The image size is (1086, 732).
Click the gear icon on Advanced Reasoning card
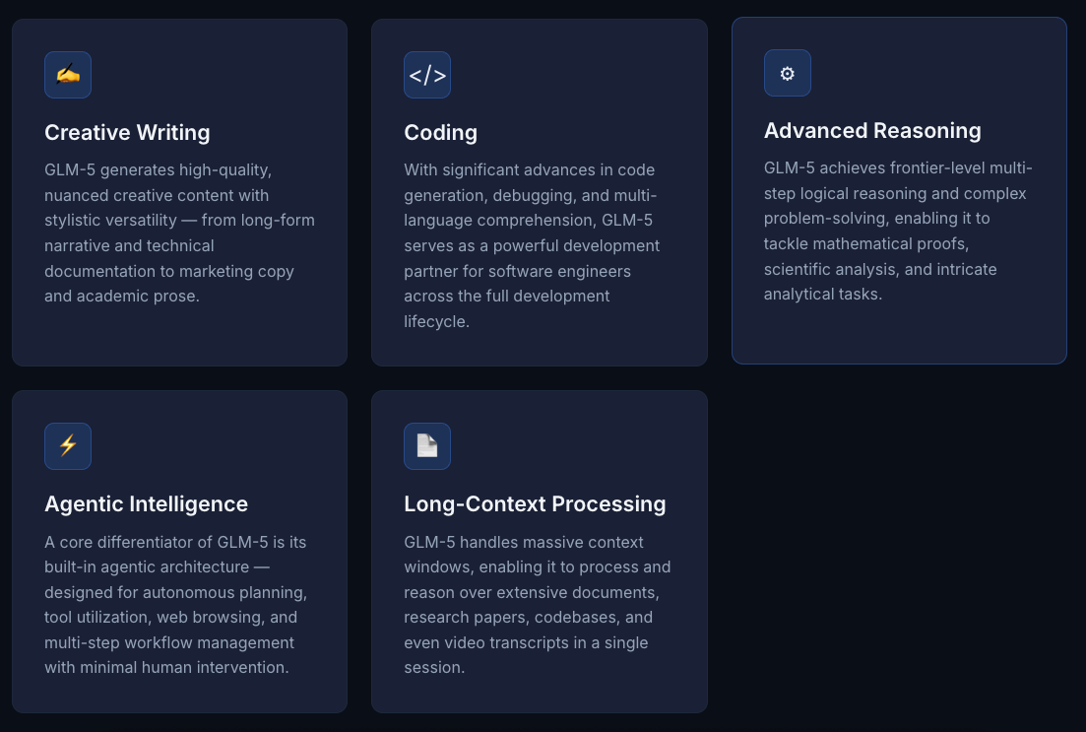point(787,73)
